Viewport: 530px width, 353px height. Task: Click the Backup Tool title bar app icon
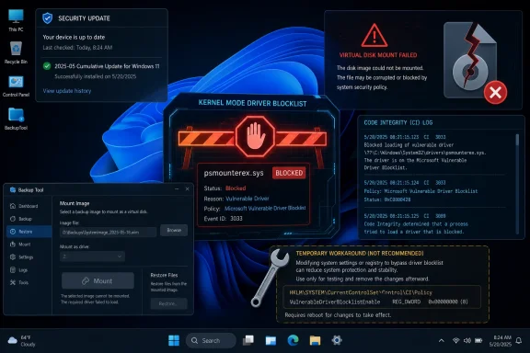coord(13,190)
